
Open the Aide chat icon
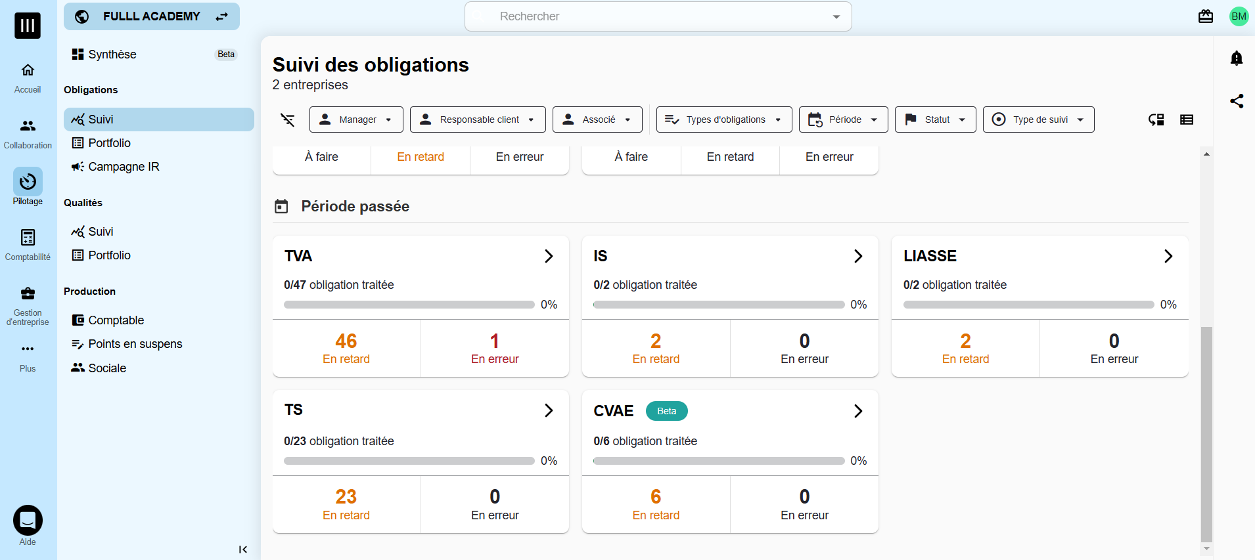coord(28,521)
